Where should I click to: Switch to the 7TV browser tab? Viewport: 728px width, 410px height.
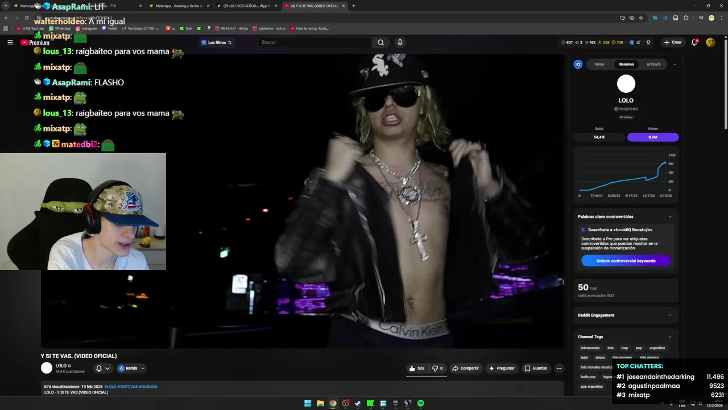click(x=111, y=6)
